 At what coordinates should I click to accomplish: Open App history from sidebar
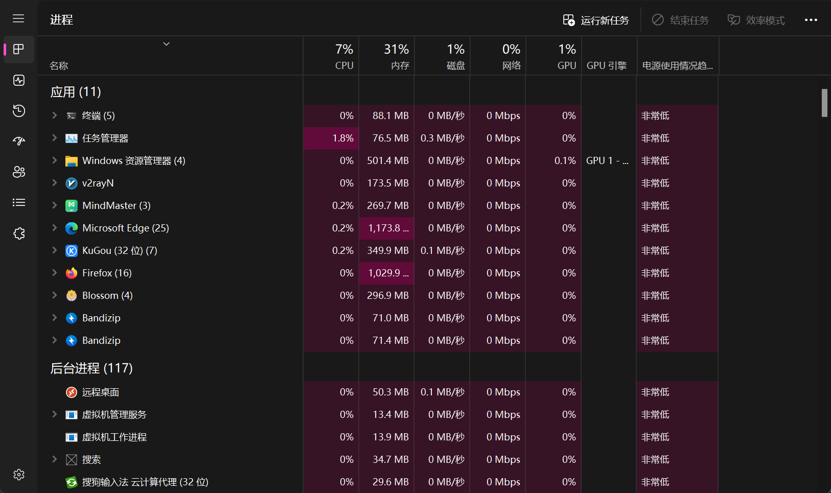tap(19, 111)
